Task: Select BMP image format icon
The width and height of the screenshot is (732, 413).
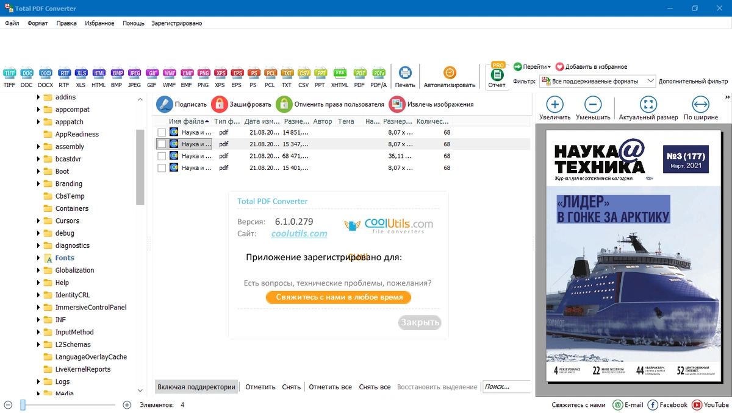Action: click(x=117, y=77)
